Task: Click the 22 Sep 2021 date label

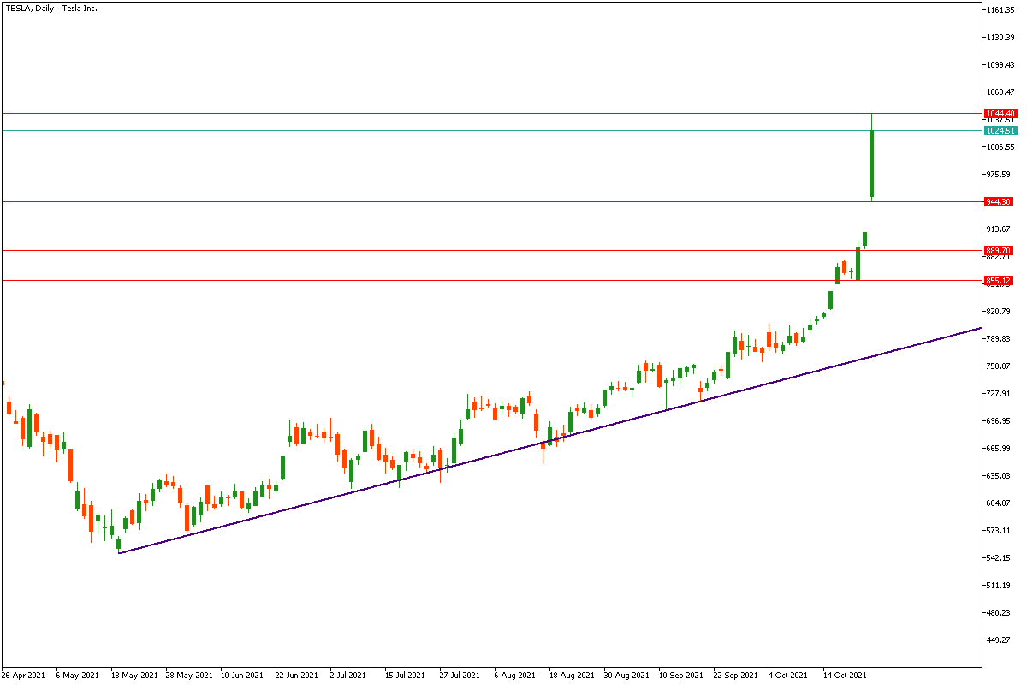Action: [x=736, y=675]
